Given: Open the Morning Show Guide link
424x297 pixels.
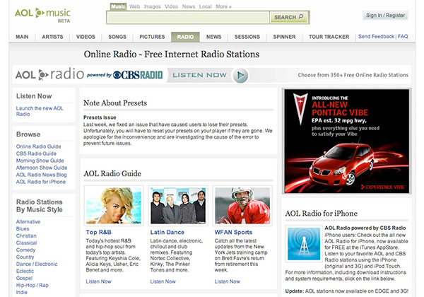Looking at the screenshot, I should click(40, 161).
